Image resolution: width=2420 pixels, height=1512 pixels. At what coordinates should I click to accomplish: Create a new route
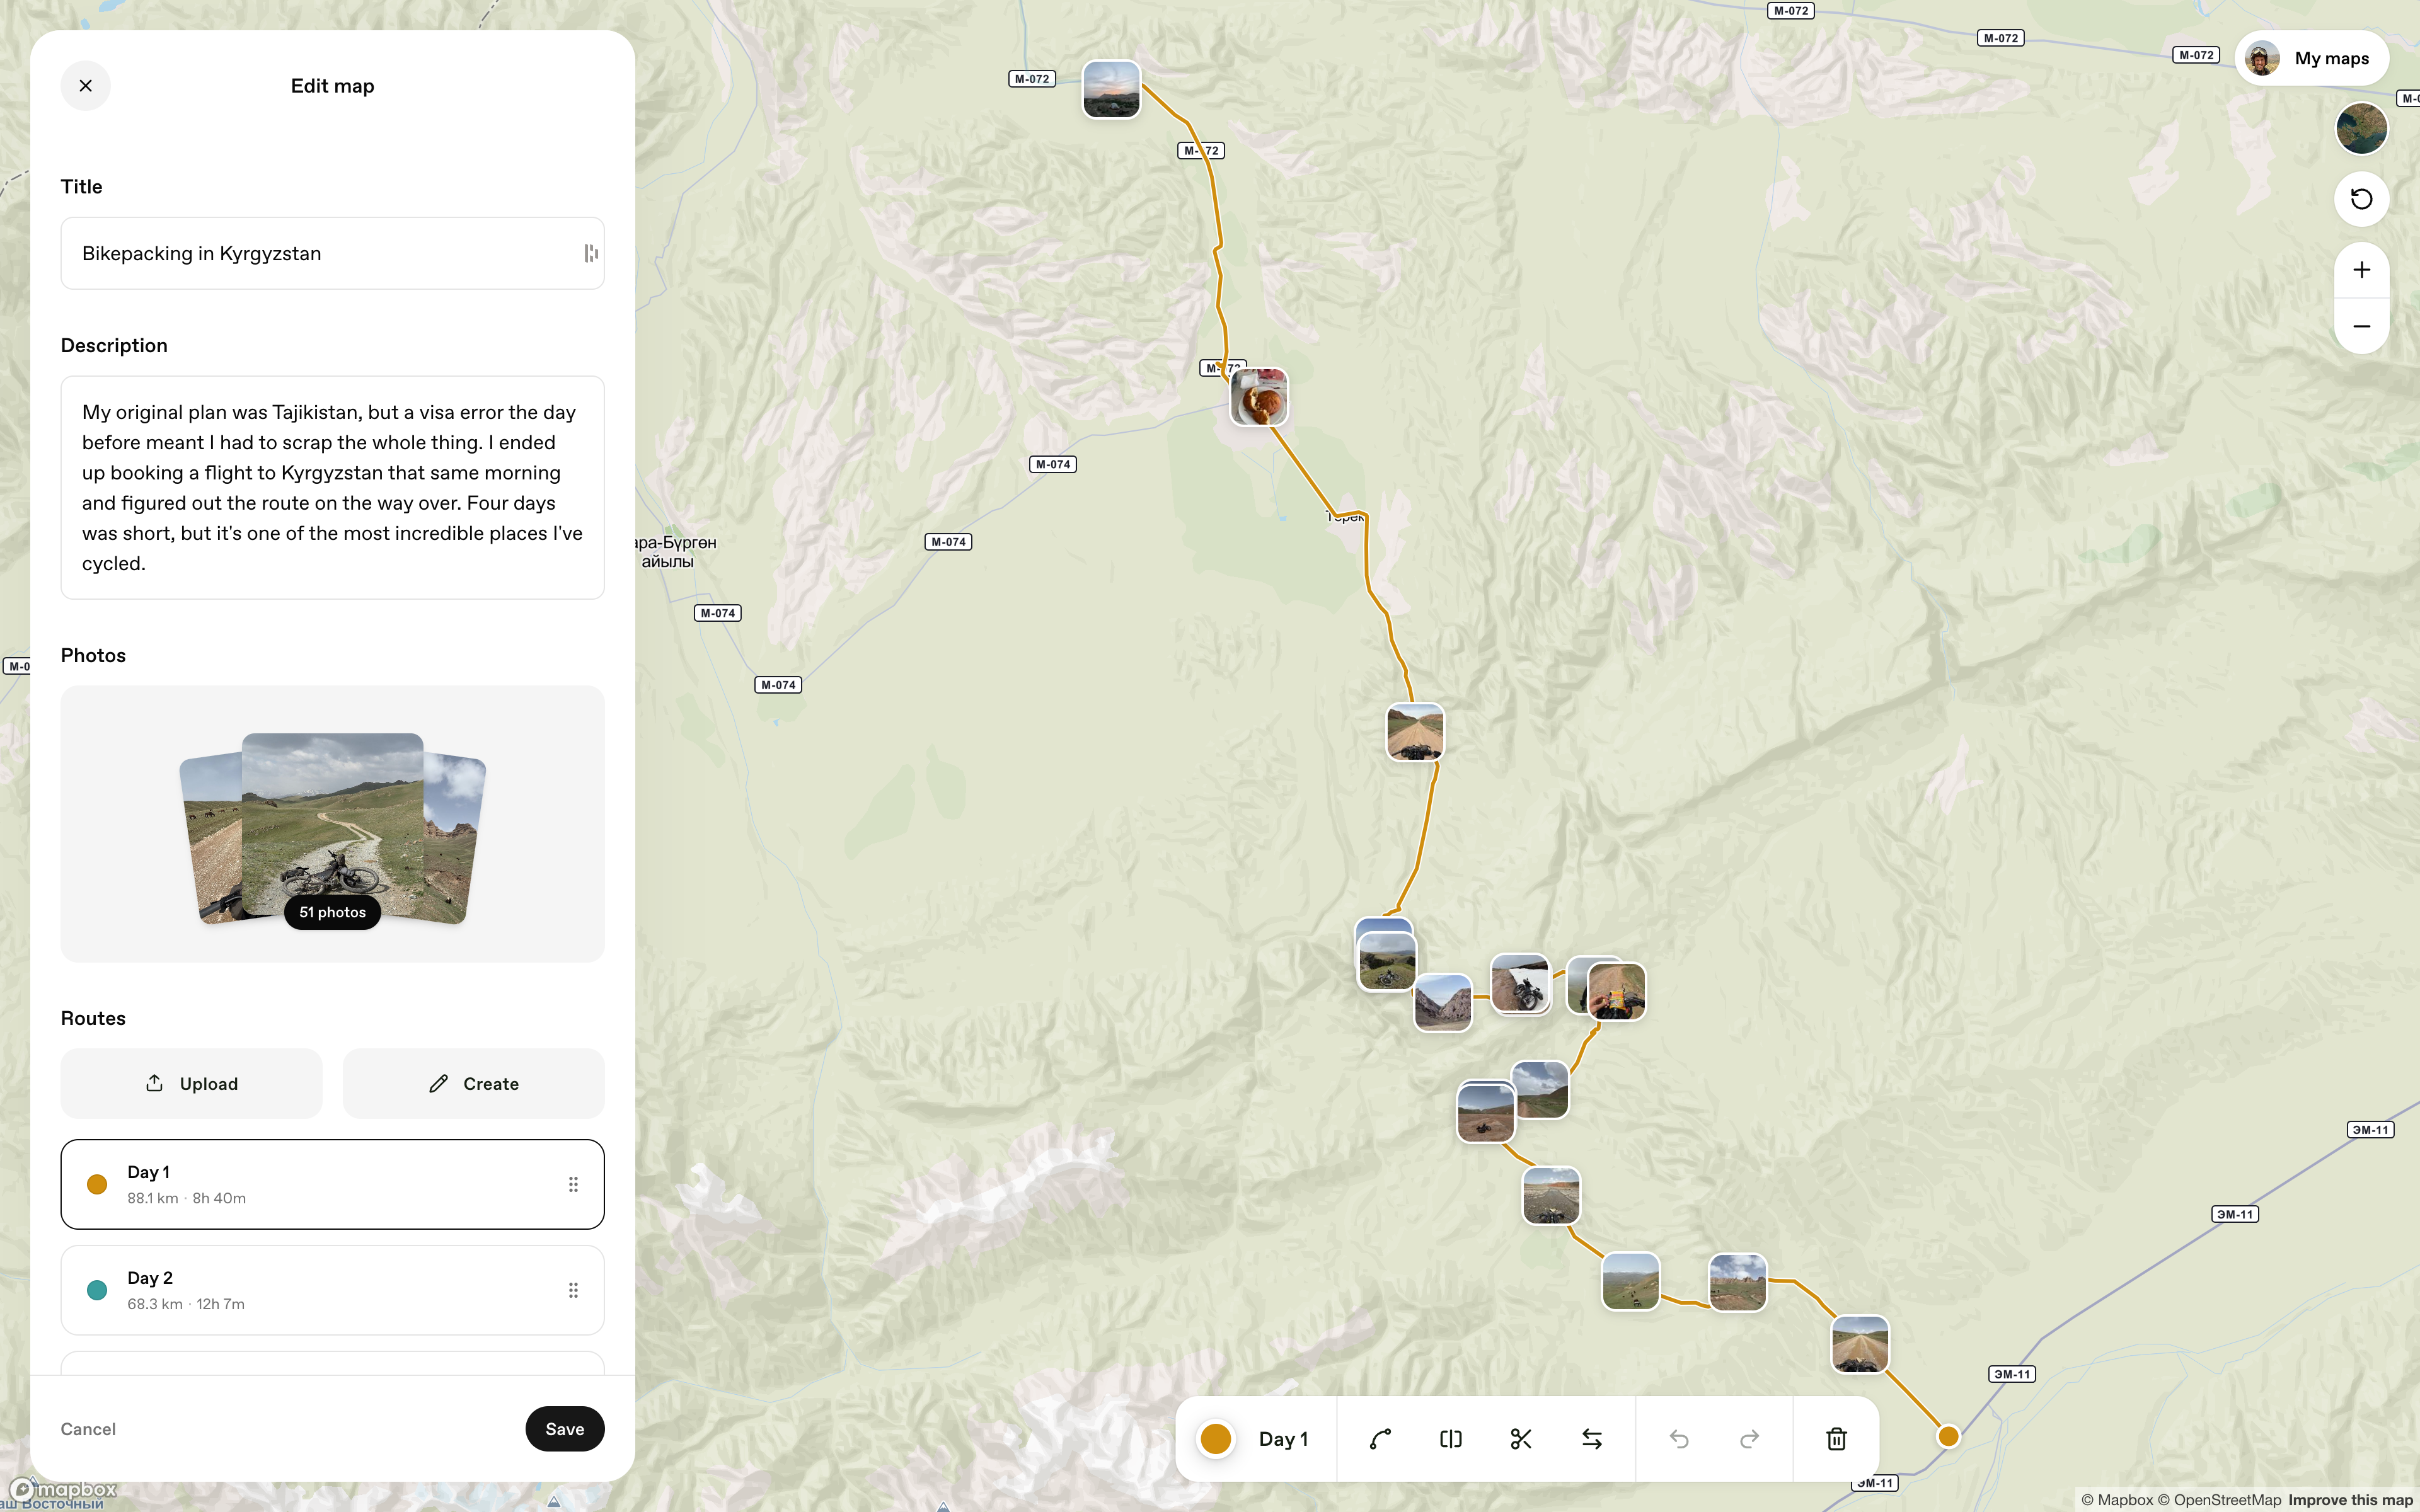[473, 1083]
